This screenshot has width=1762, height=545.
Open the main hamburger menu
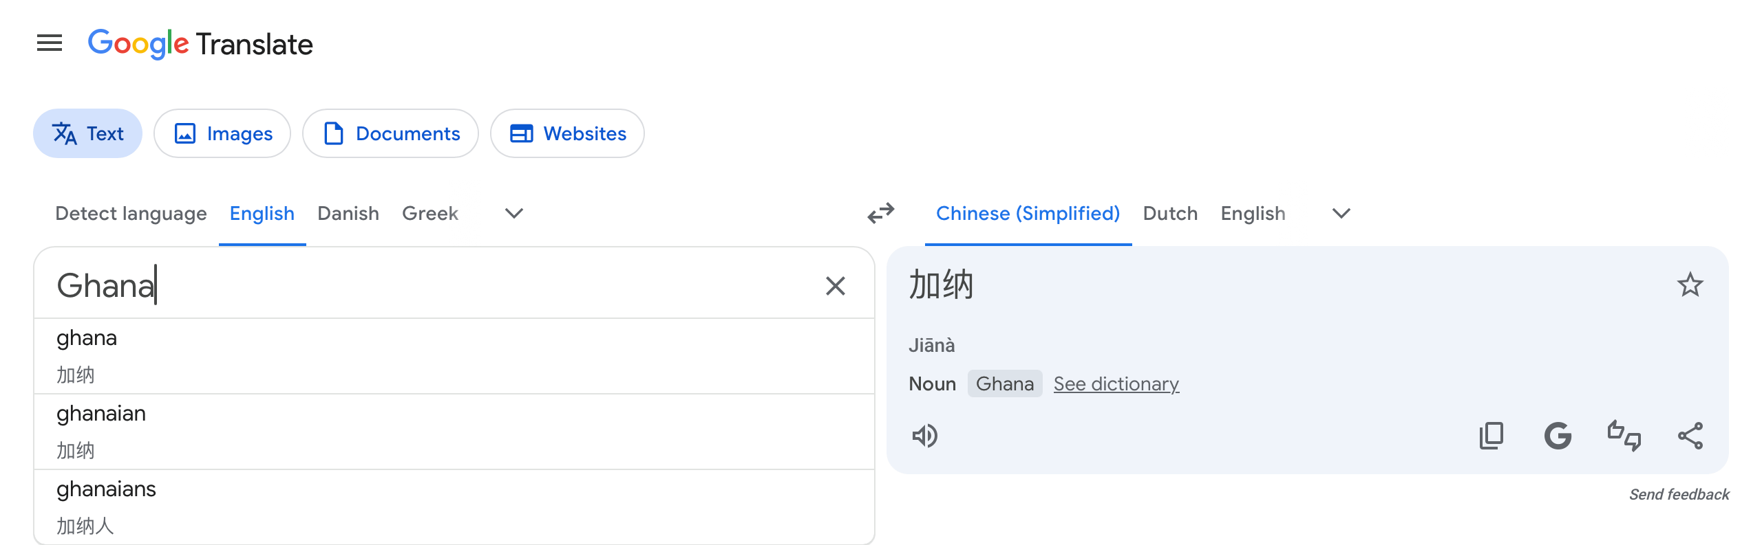[50, 43]
